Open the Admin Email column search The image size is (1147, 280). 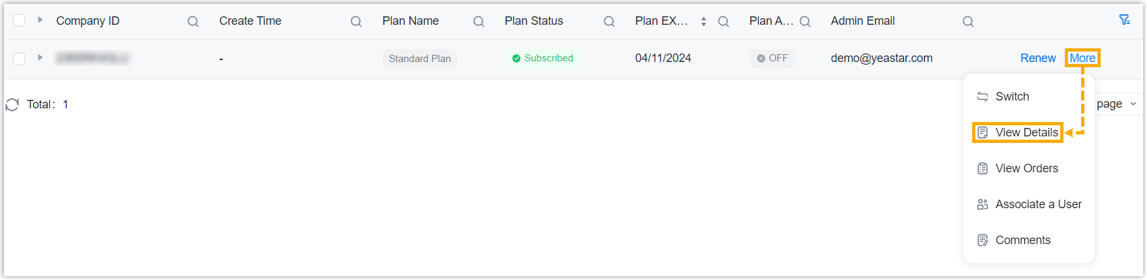(968, 22)
